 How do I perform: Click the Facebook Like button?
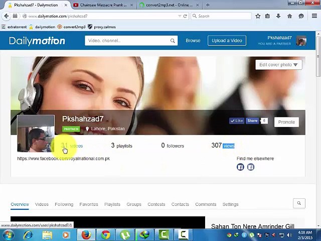coord(237,120)
